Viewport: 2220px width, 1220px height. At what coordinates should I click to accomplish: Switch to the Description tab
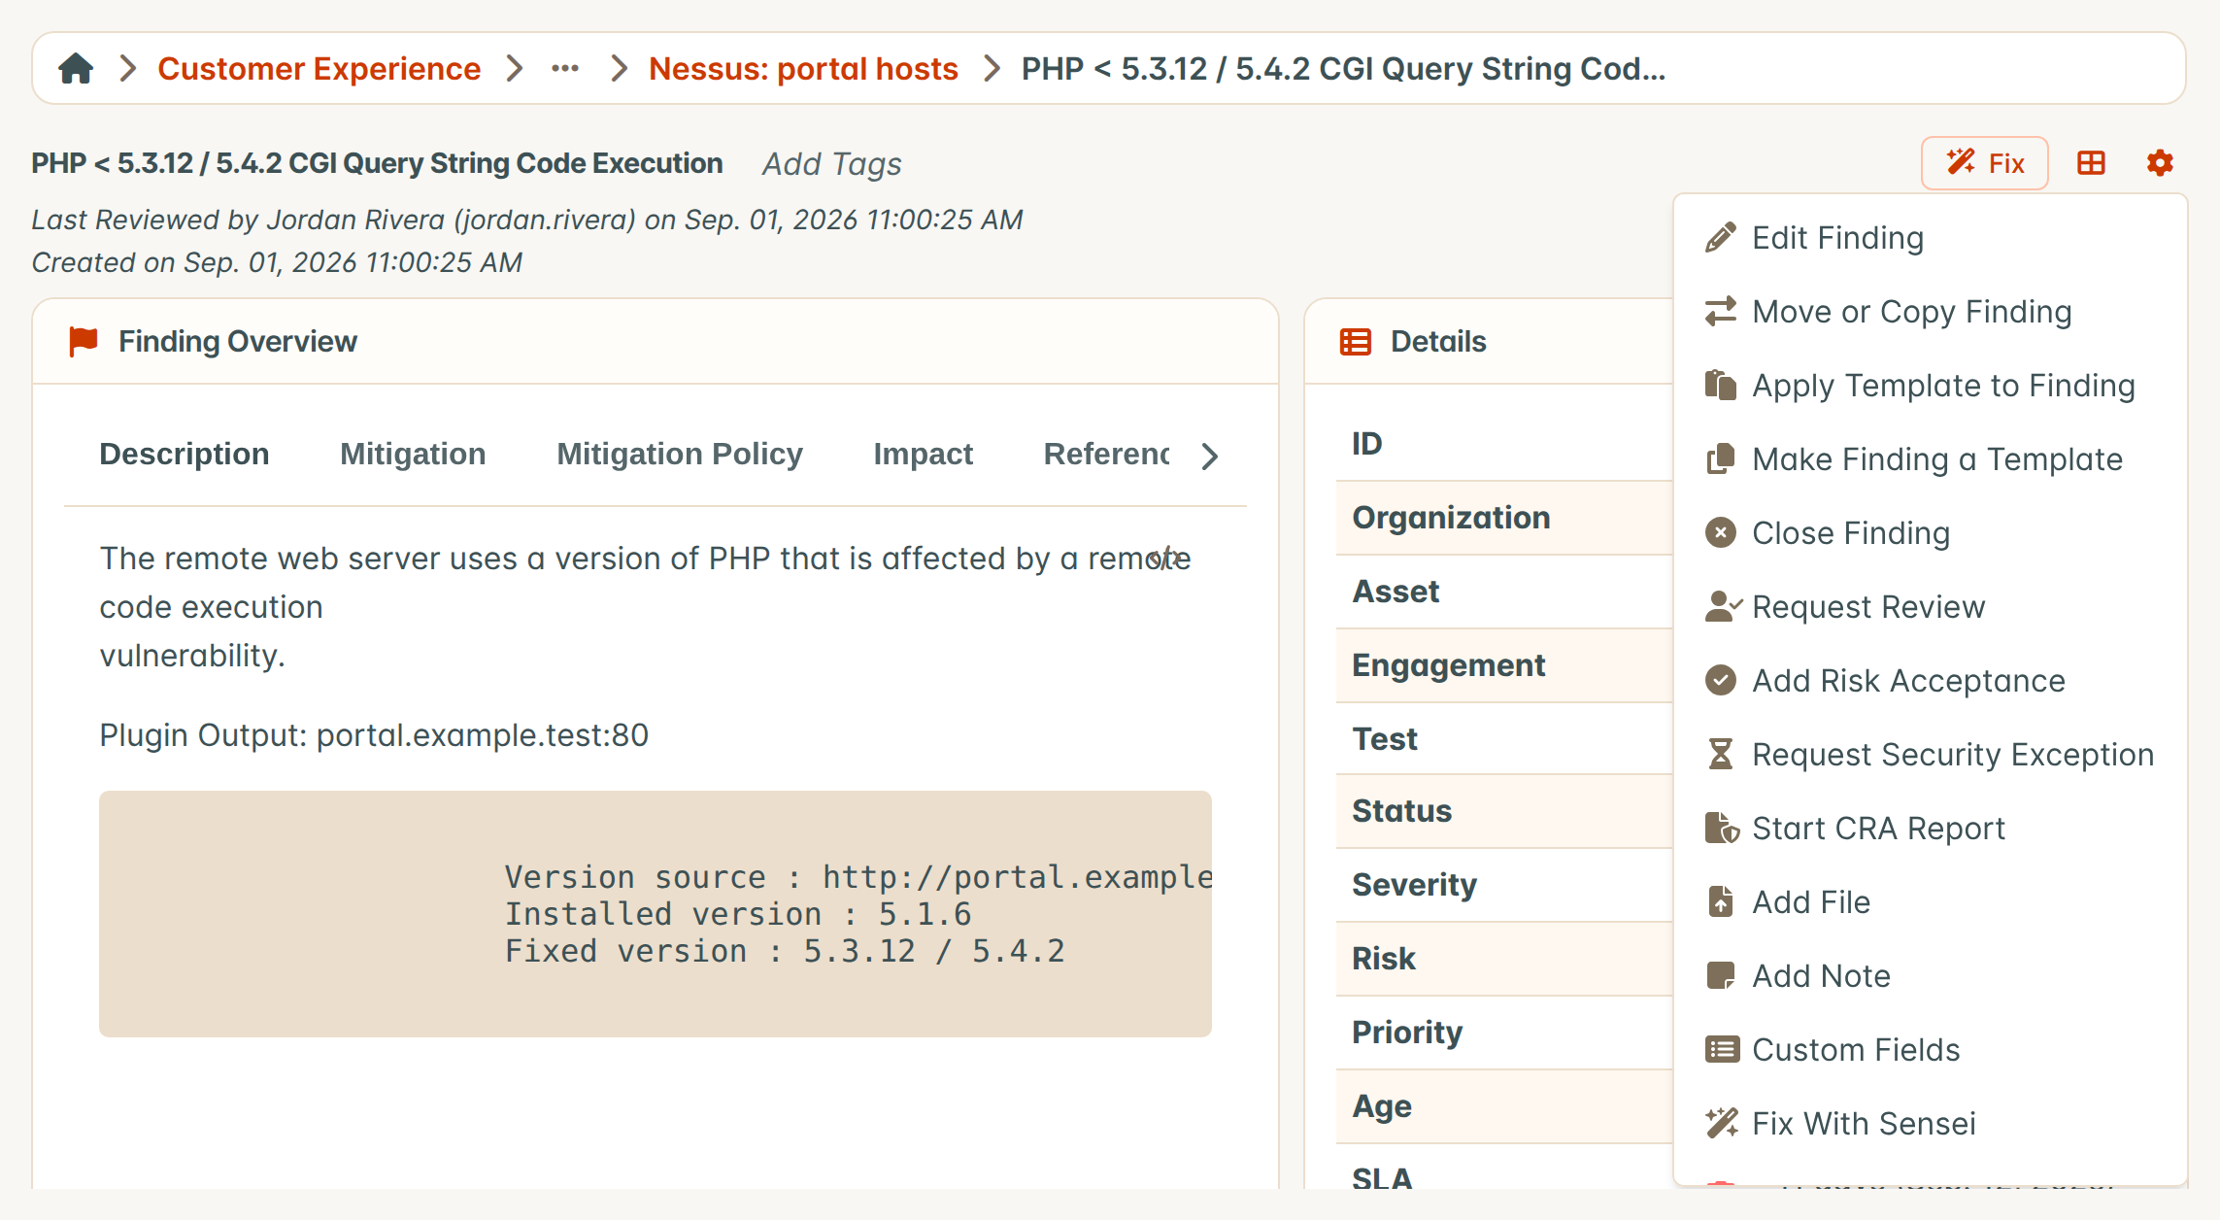click(x=185, y=455)
